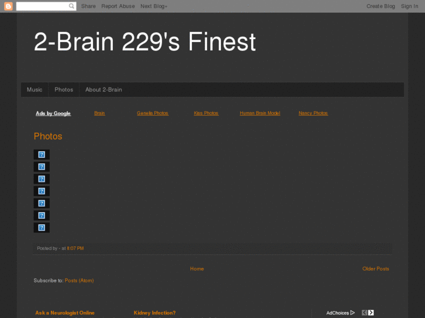
Task: Open the About 2-Brain tab
Action: (x=103, y=90)
